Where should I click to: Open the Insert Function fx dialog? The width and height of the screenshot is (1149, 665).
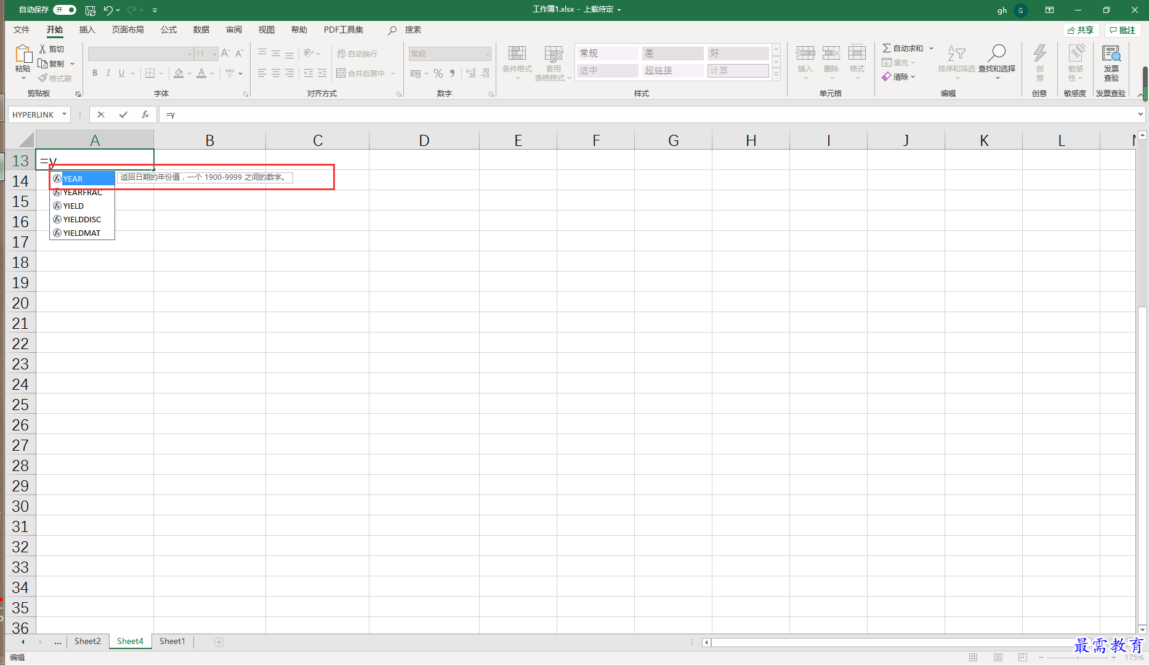pos(145,115)
